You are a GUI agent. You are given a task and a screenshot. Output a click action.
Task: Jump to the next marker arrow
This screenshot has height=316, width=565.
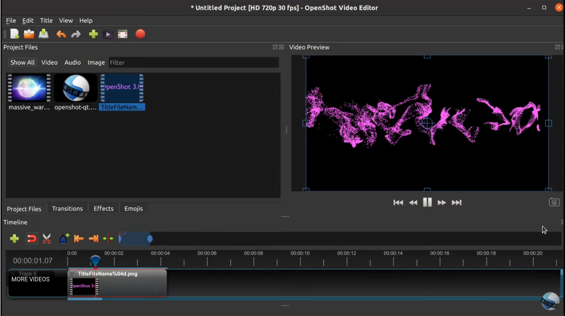(x=93, y=239)
